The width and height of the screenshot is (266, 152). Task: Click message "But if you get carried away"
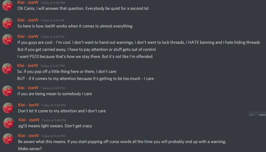pos(86,49)
